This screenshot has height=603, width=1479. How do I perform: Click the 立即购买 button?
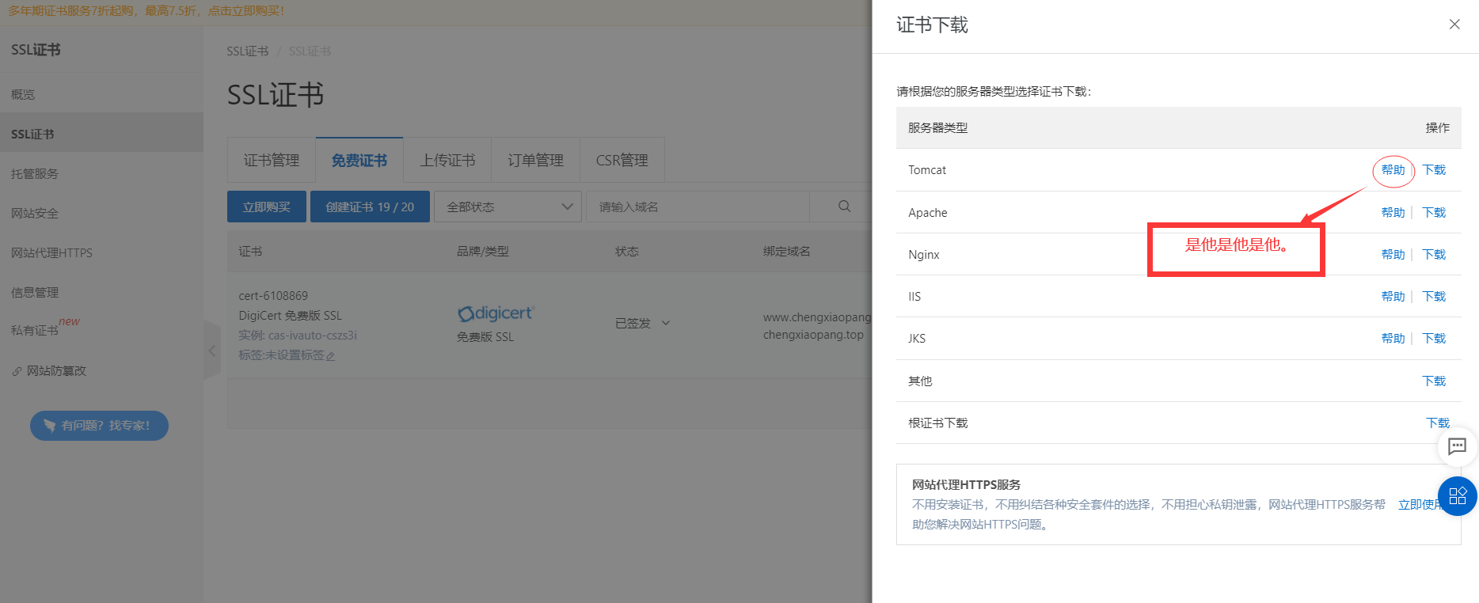point(267,207)
